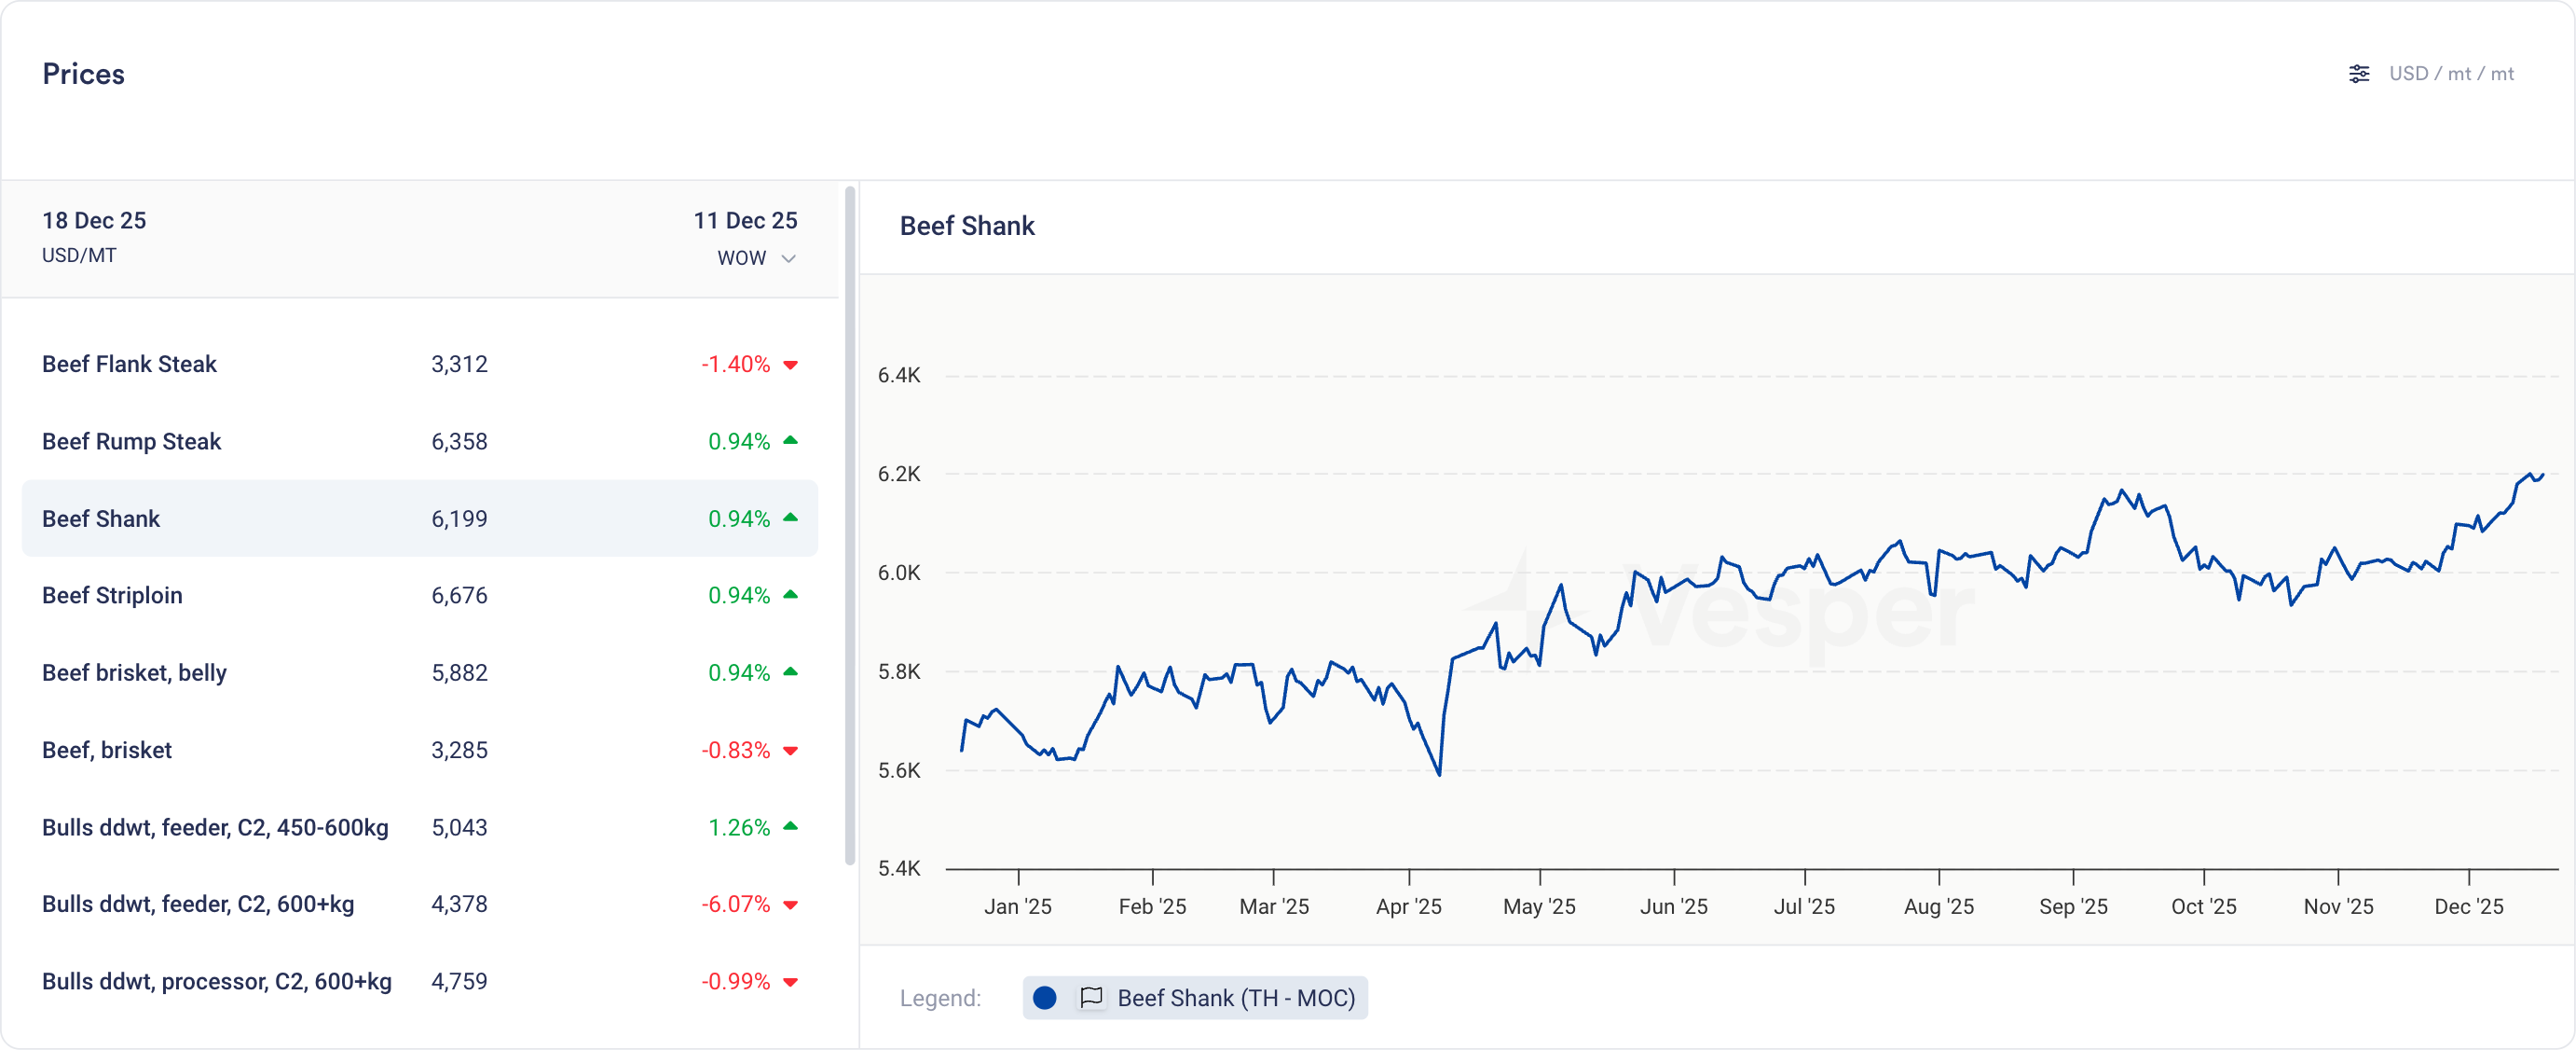This screenshot has width=2576, height=1050.
Task: Open USD / mt / mt unit settings
Action: pos(2450,74)
